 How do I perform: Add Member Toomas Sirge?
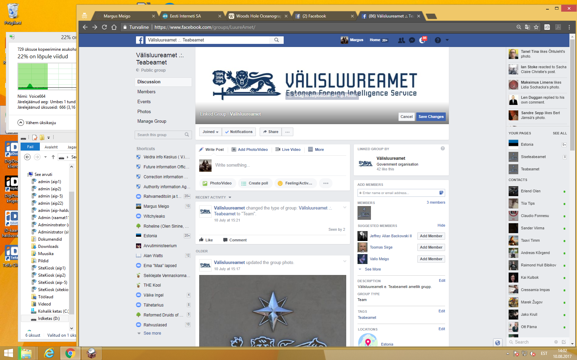(431, 247)
